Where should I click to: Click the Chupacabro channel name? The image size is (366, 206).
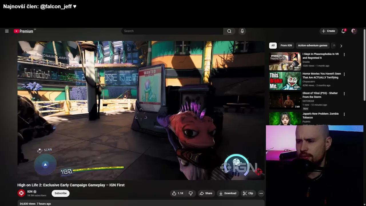(309, 82)
